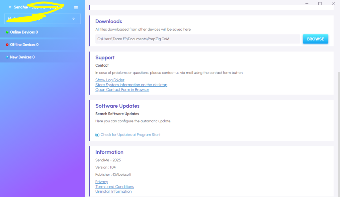340x197 pixels.
Task: Close the SendMe window
Action: coord(333,4)
